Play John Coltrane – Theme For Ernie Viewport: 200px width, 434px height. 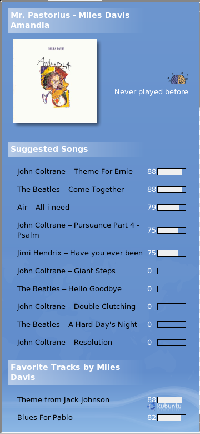(74, 172)
